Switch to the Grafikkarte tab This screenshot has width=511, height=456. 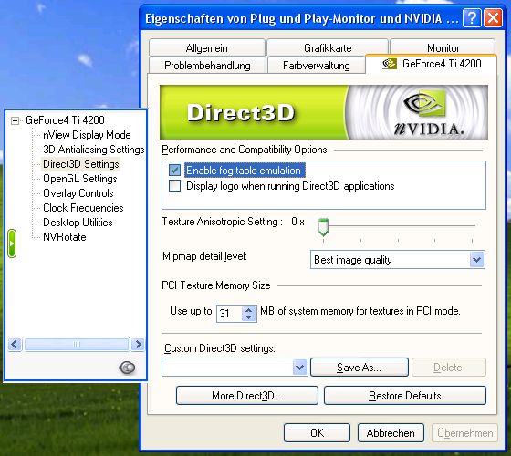coord(328,47)
